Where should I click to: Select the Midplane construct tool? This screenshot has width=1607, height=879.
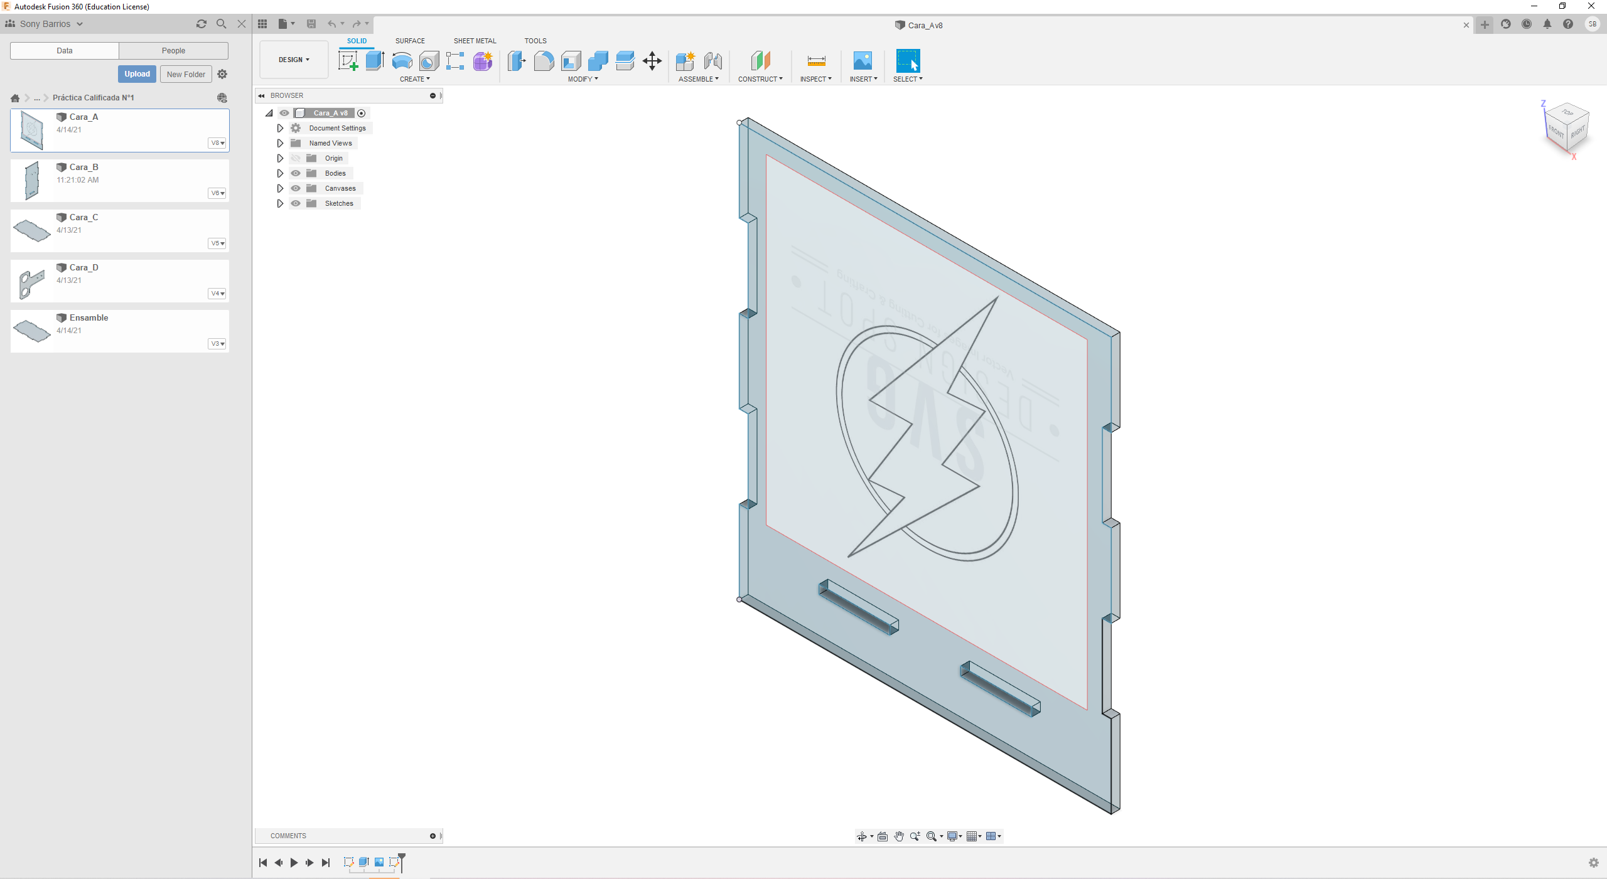(x=760, y=61)
